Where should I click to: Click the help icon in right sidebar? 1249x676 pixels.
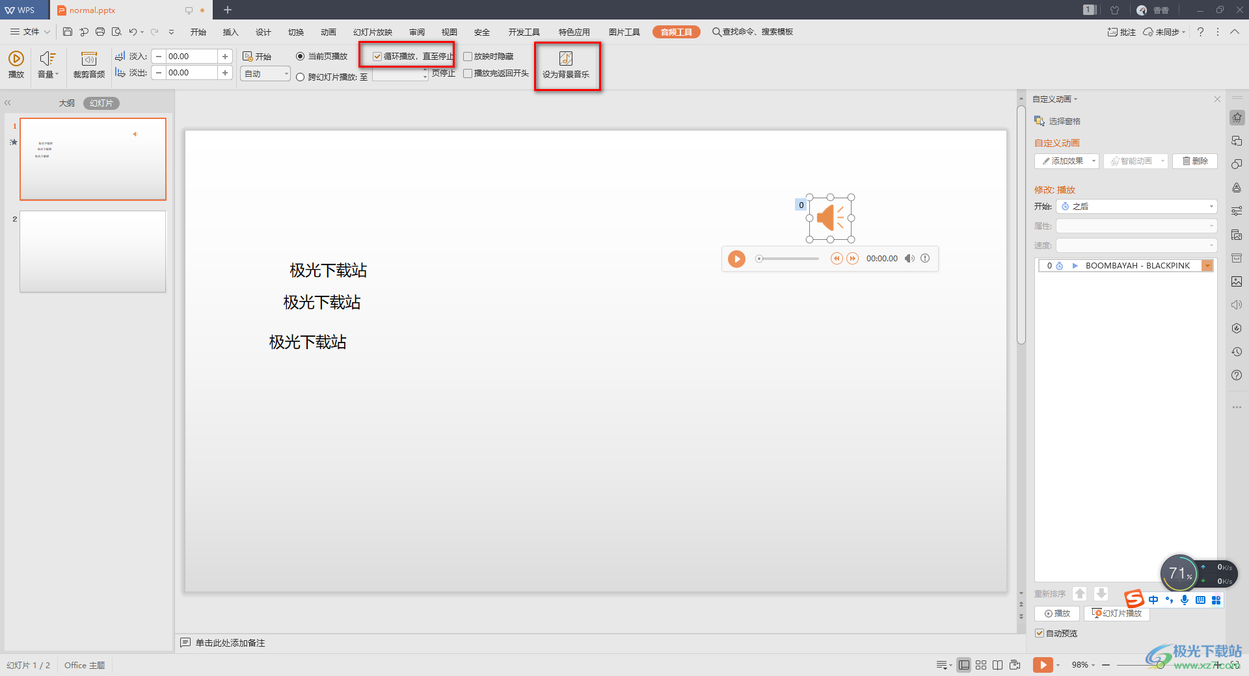click(1237, 375)
